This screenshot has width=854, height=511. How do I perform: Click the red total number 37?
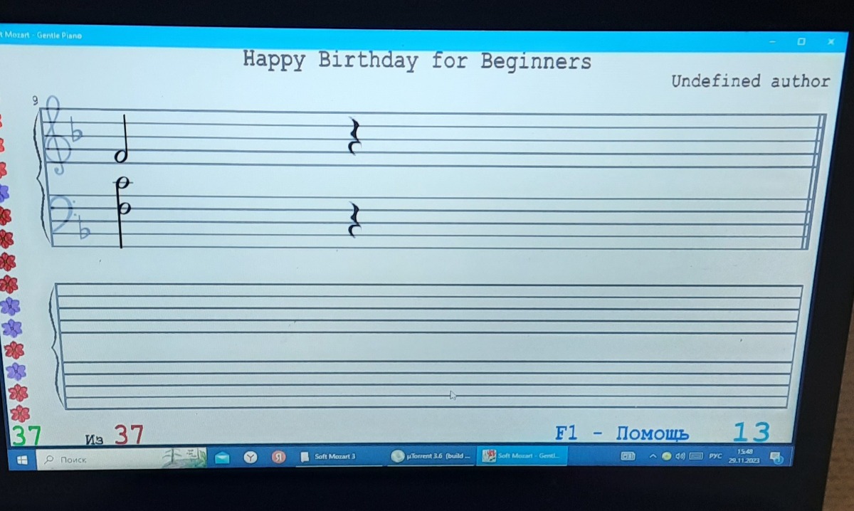click(x=129, y=434)
